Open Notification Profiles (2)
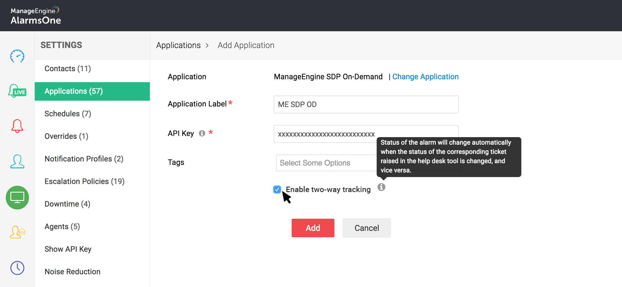Screen dimensions: 622x287 [92, 159]
